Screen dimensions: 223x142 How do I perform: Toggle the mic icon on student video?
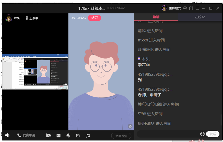(130, 126)
